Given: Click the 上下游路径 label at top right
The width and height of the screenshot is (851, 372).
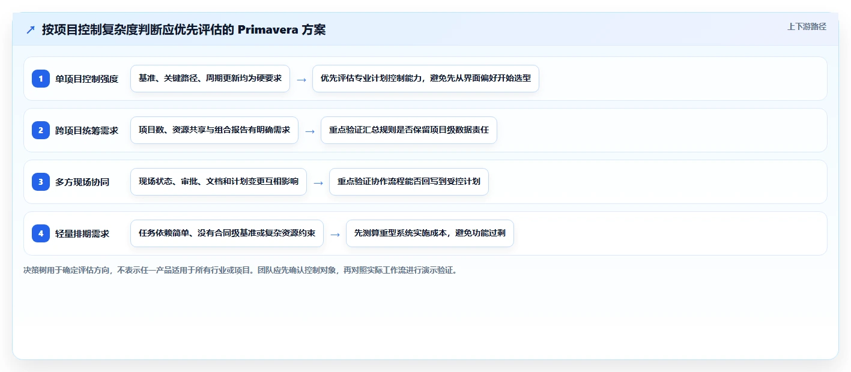Looking at the screenshot, I should click(x=807, y=26).
